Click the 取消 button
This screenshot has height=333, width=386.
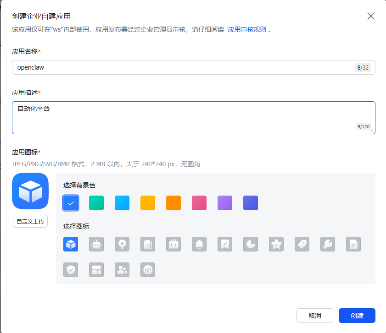(314, 316)
